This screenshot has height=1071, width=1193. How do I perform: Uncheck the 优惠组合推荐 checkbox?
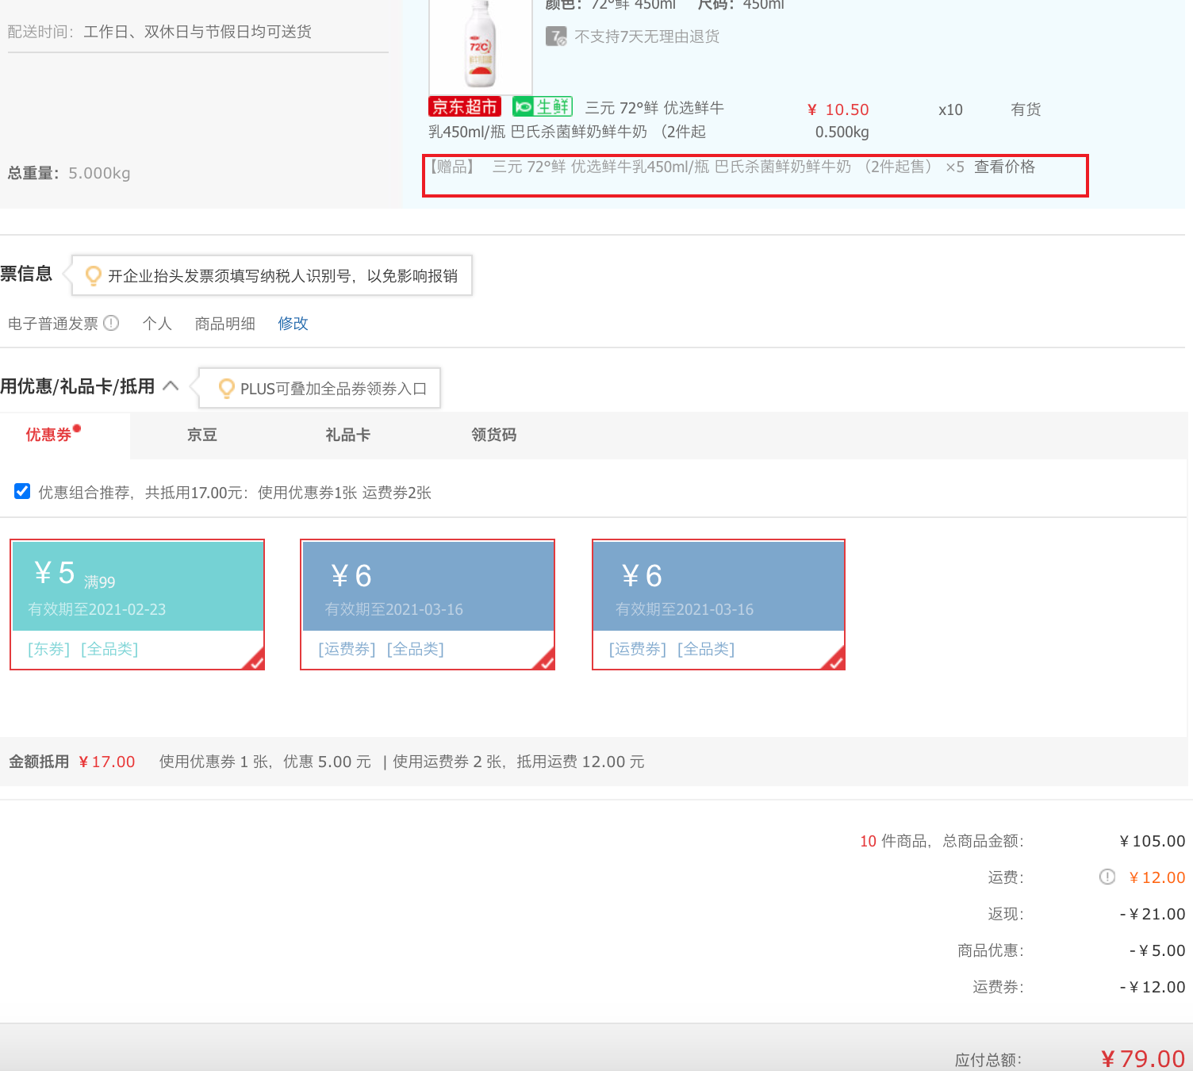[22, 491]
